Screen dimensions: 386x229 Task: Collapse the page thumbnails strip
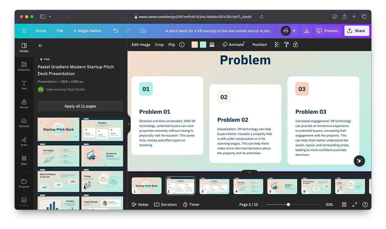pos(250,172)
